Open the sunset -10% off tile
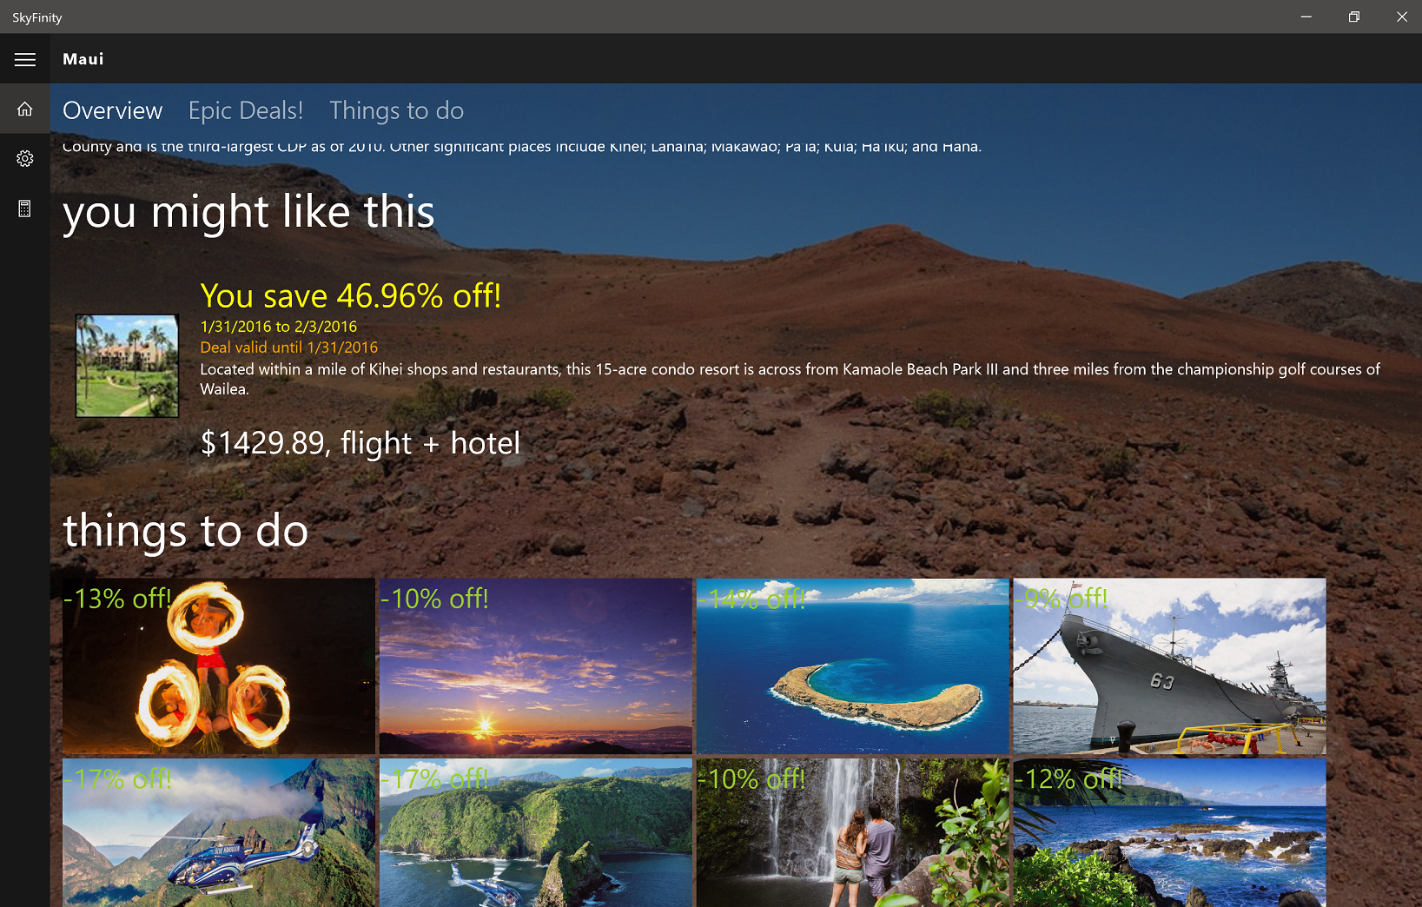 pos(536,666)
